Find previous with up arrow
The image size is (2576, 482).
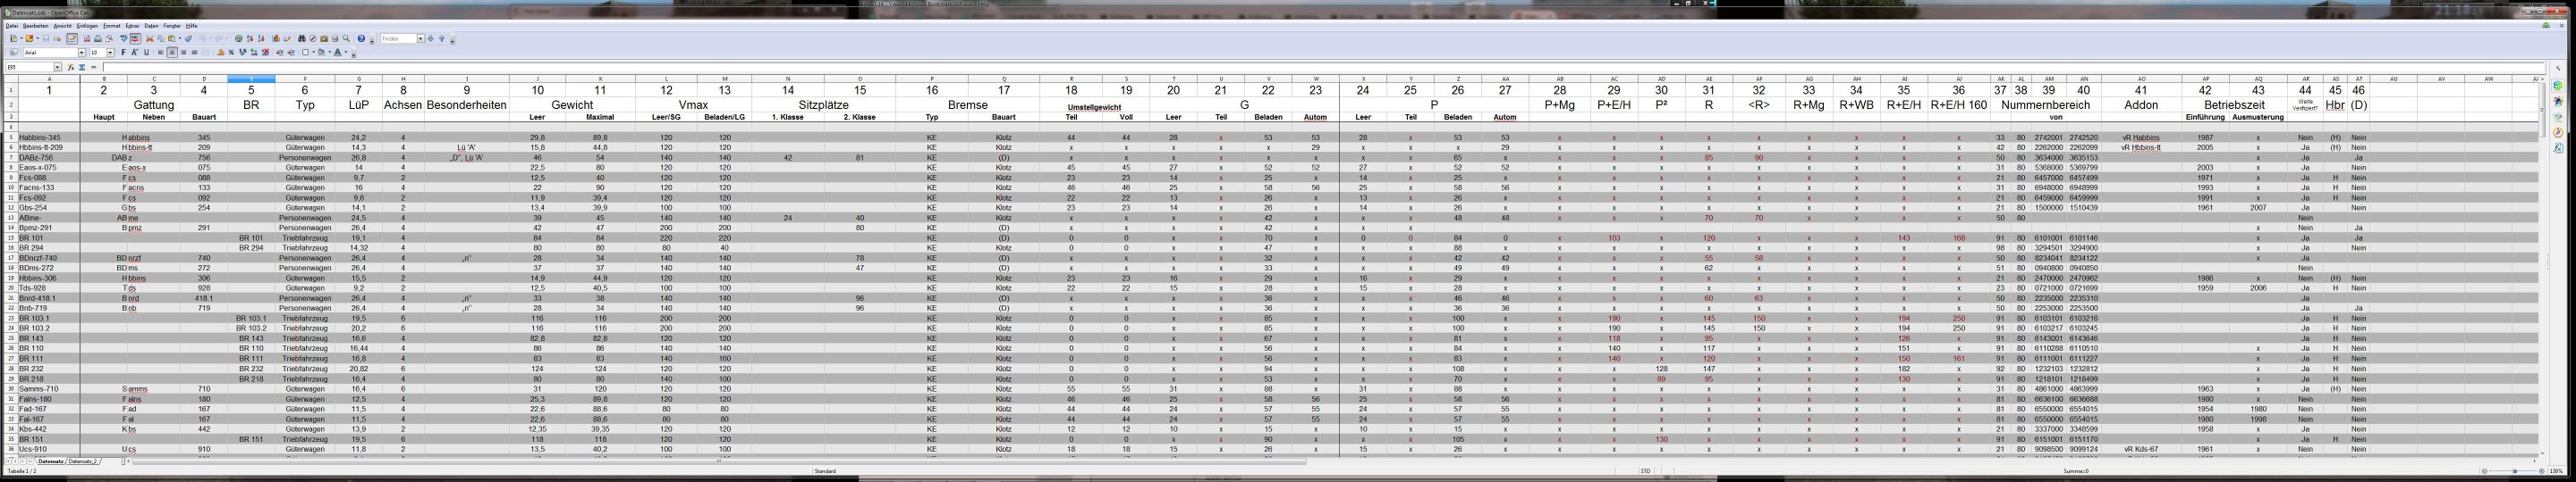[442, 39]
